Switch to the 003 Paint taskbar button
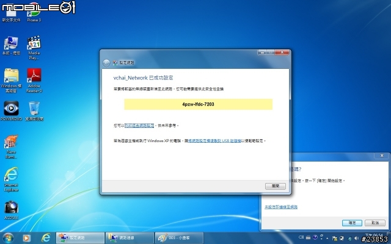 click(x=179, y=238)
